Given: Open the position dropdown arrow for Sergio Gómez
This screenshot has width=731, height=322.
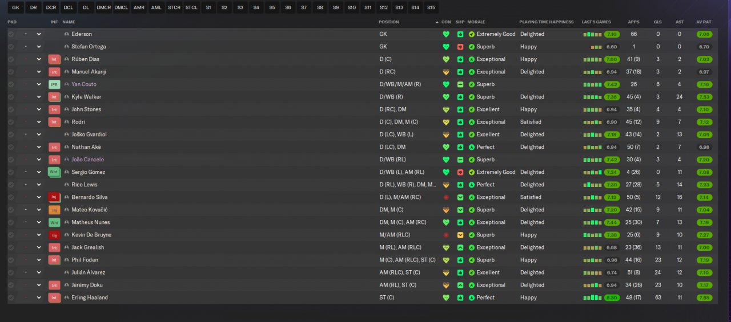Looking at the screenshot, I should [39, 172].
